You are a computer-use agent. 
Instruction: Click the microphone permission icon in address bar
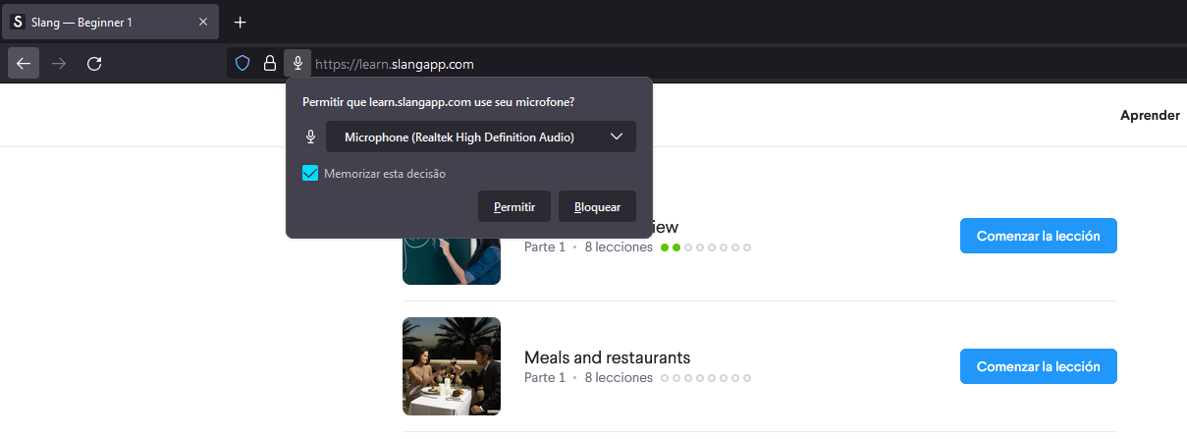[x=297, y=64]
